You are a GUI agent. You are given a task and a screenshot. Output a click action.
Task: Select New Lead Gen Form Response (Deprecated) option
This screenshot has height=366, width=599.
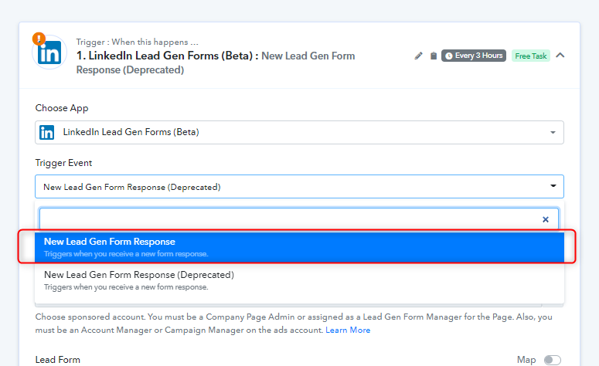point(300,280)
